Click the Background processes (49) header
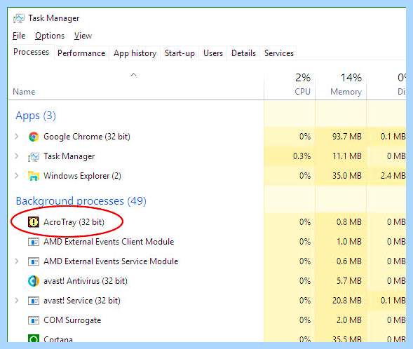This screenshot has height=349, width=413. pos(81,201)
